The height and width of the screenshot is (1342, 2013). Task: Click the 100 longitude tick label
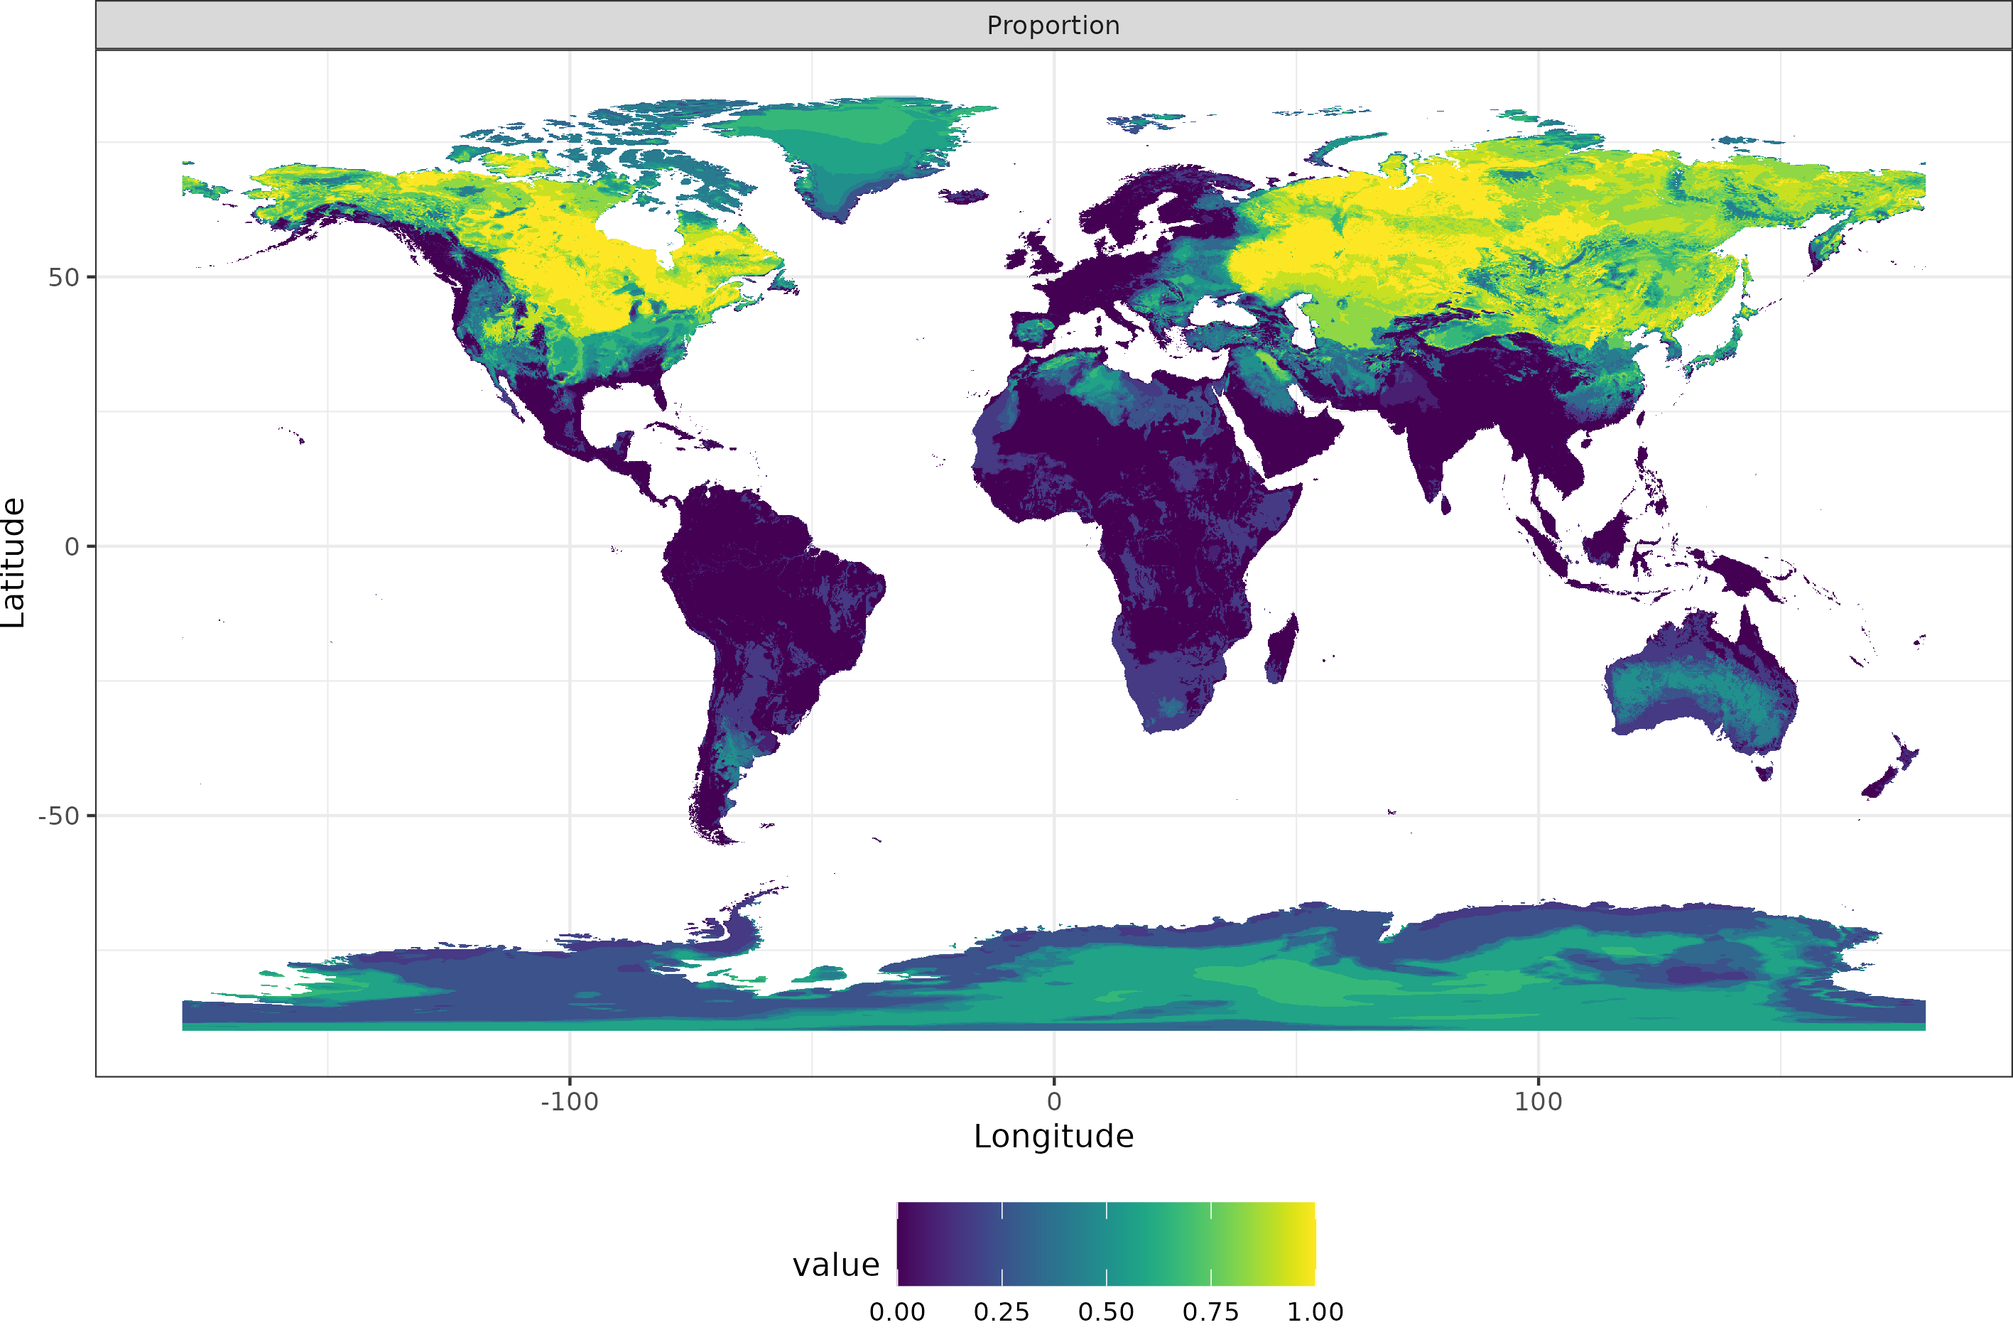(x=1537, y=1101)
